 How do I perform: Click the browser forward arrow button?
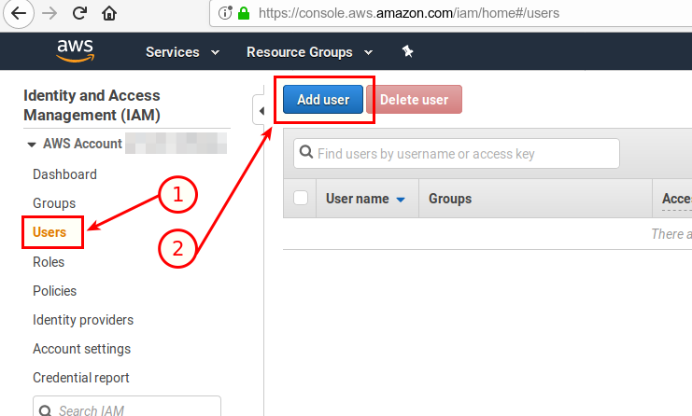click(x=49, y=14)
